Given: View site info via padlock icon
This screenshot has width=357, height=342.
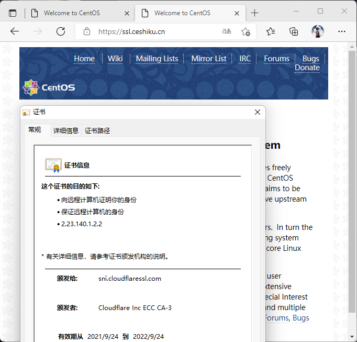Looking at the screenshot, I should [87, 31].
